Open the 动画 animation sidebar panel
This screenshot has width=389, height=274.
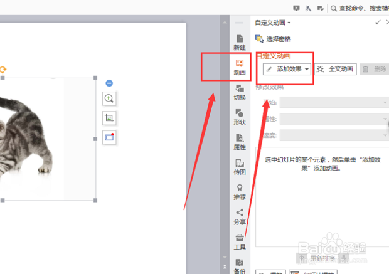[x=240, y=67]
